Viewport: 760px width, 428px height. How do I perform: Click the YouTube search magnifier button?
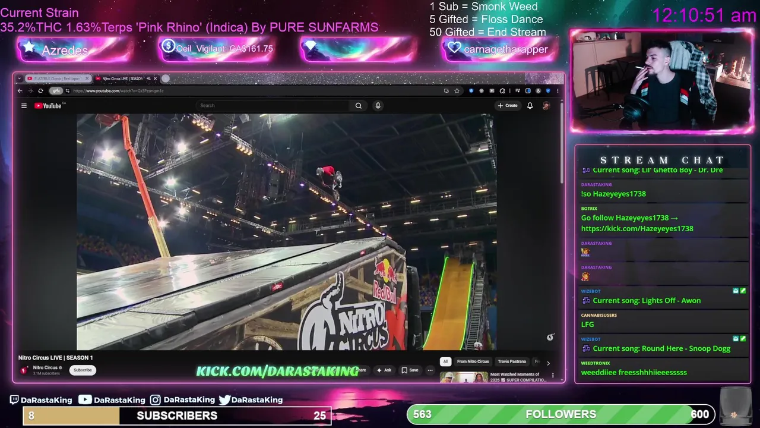click(x=359, y=106)
